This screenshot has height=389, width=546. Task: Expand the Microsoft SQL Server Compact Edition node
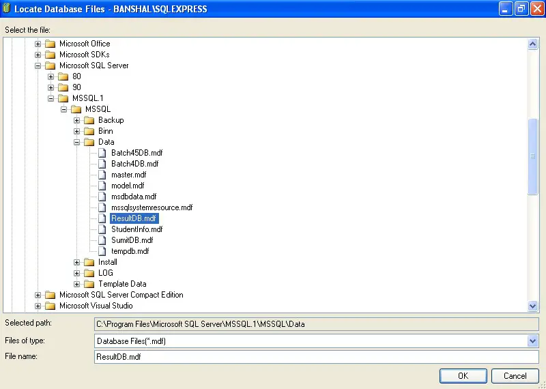coord(38,296)
